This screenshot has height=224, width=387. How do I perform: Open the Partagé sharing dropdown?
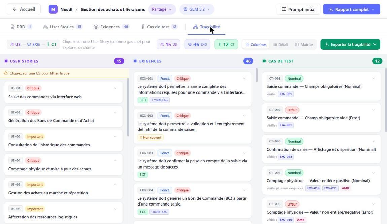pos(162,9)
